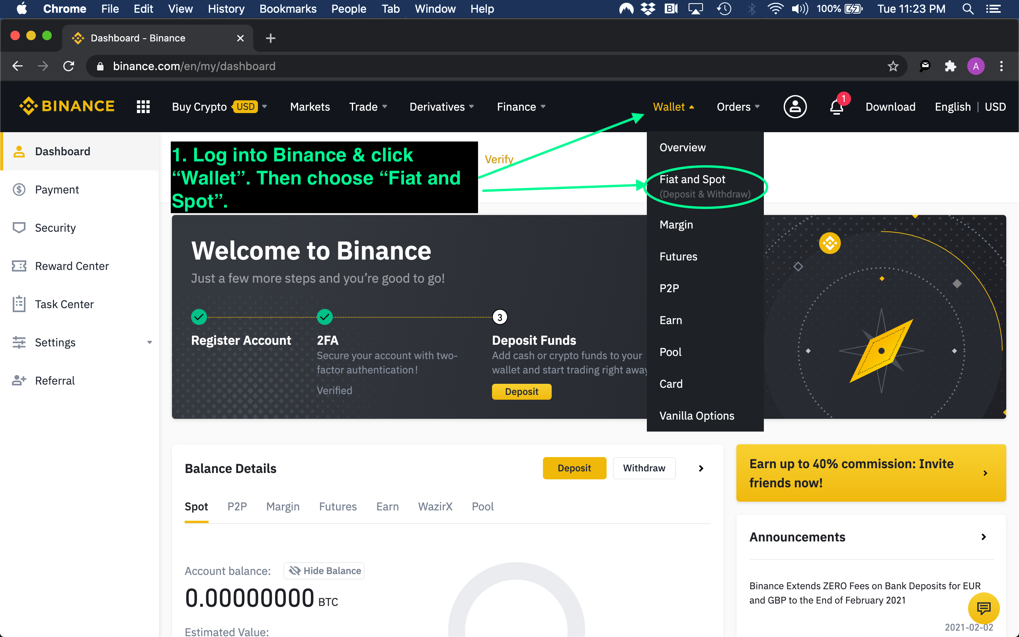Reload the Binance page

coord(68,66)
